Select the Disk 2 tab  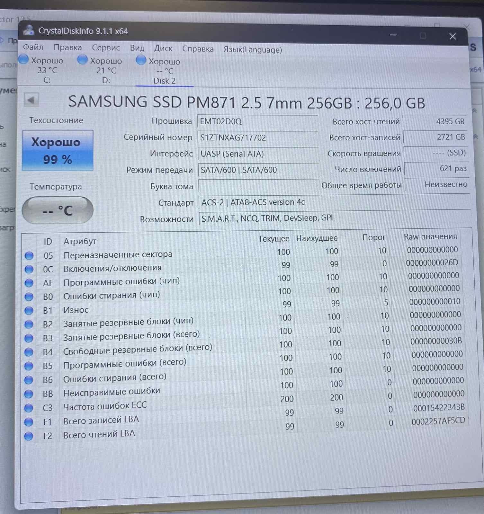(x=164, y=71)
